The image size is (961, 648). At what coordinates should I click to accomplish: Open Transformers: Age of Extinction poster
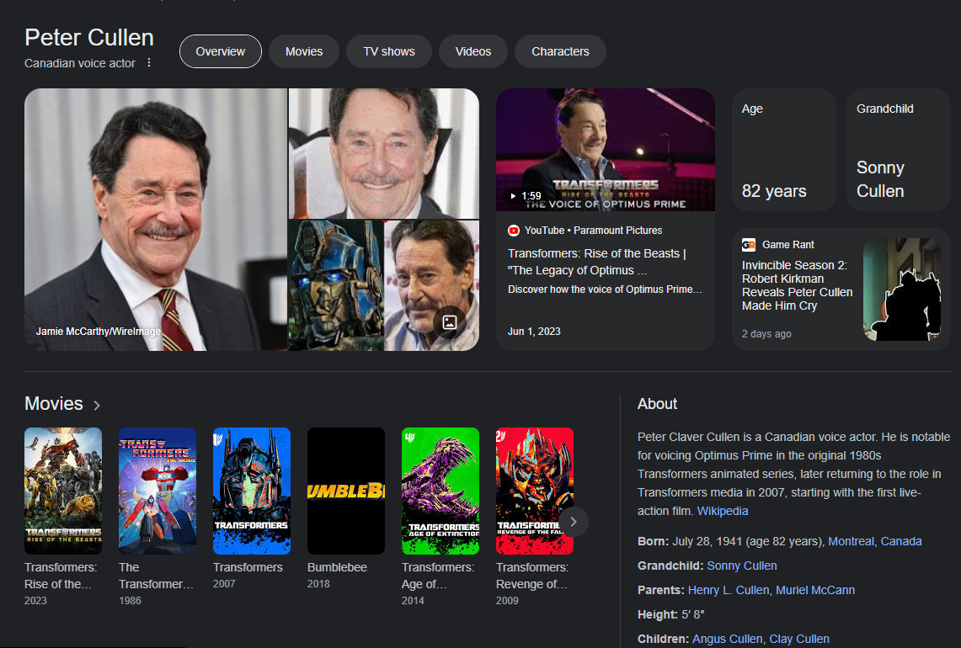coord(440,491)
